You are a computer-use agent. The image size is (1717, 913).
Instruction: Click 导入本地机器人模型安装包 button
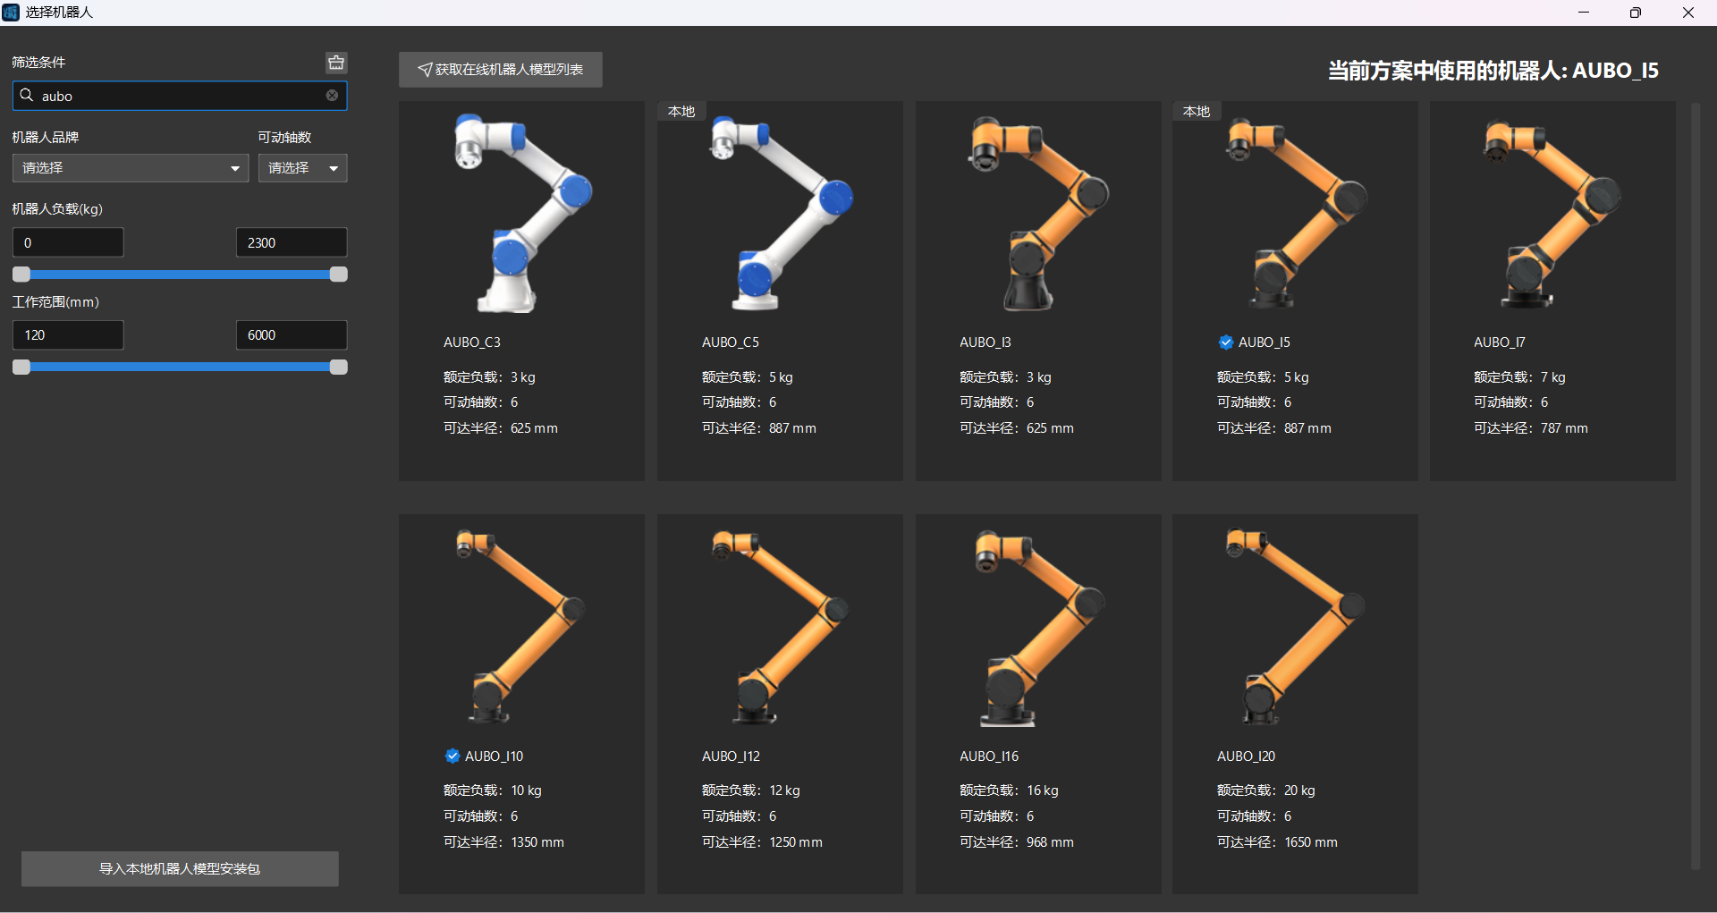click(x=180, y=868)
